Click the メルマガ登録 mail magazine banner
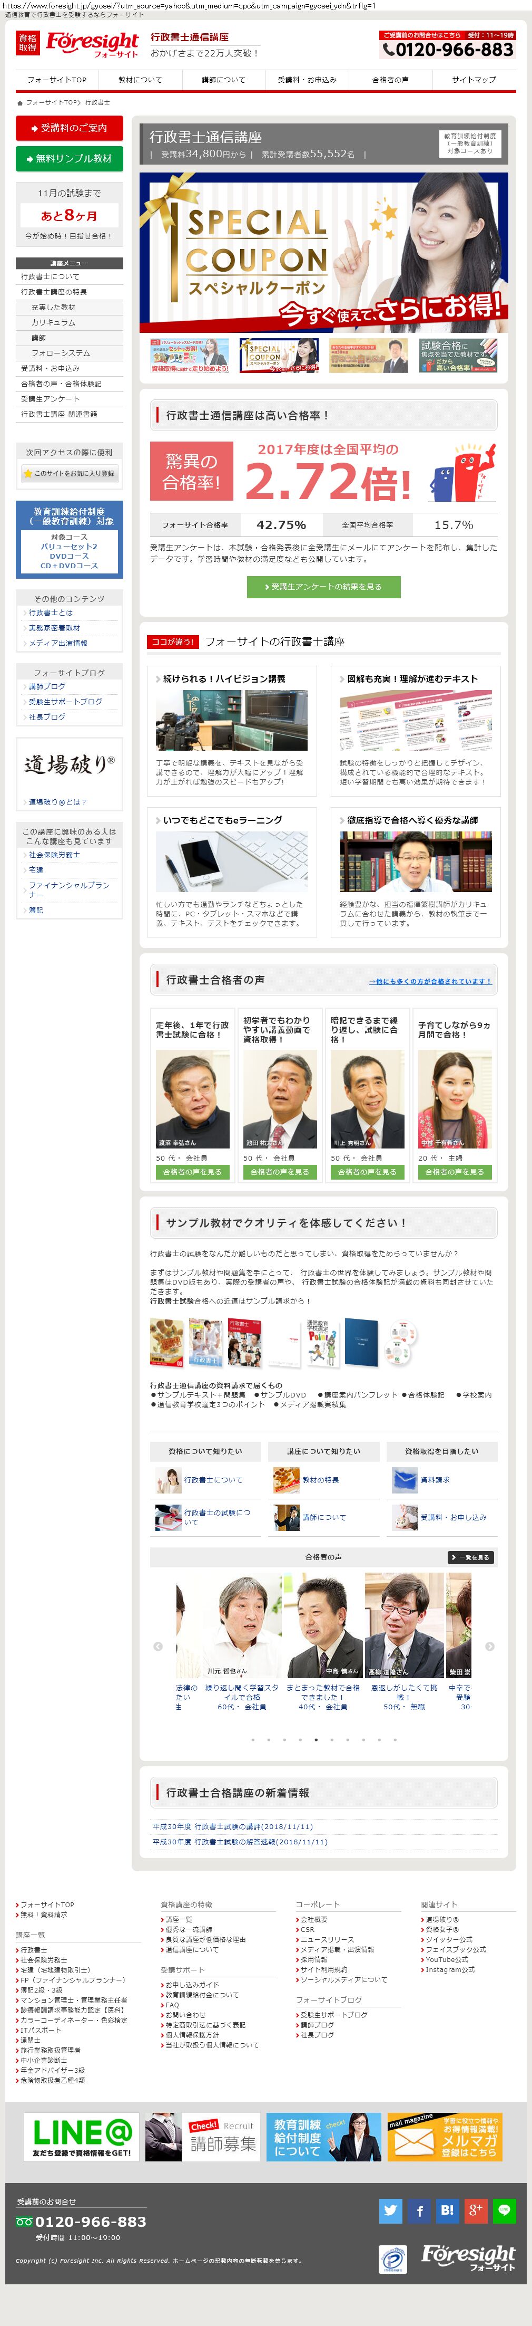This screenshot has height=2326, width=532. 446,2137
